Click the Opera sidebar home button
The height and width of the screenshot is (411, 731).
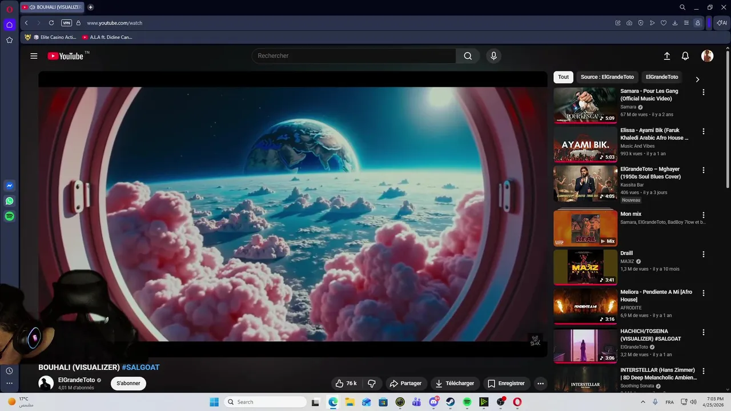tap(9, 25)
